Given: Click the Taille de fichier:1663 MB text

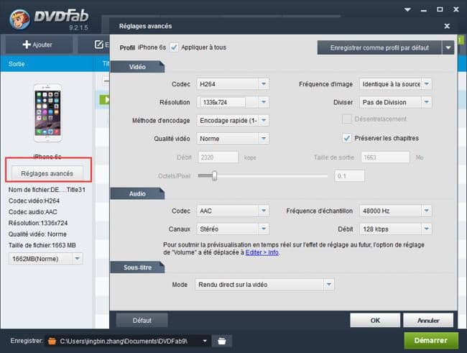Looking at the screenshot, I should (x=42, y=245).
